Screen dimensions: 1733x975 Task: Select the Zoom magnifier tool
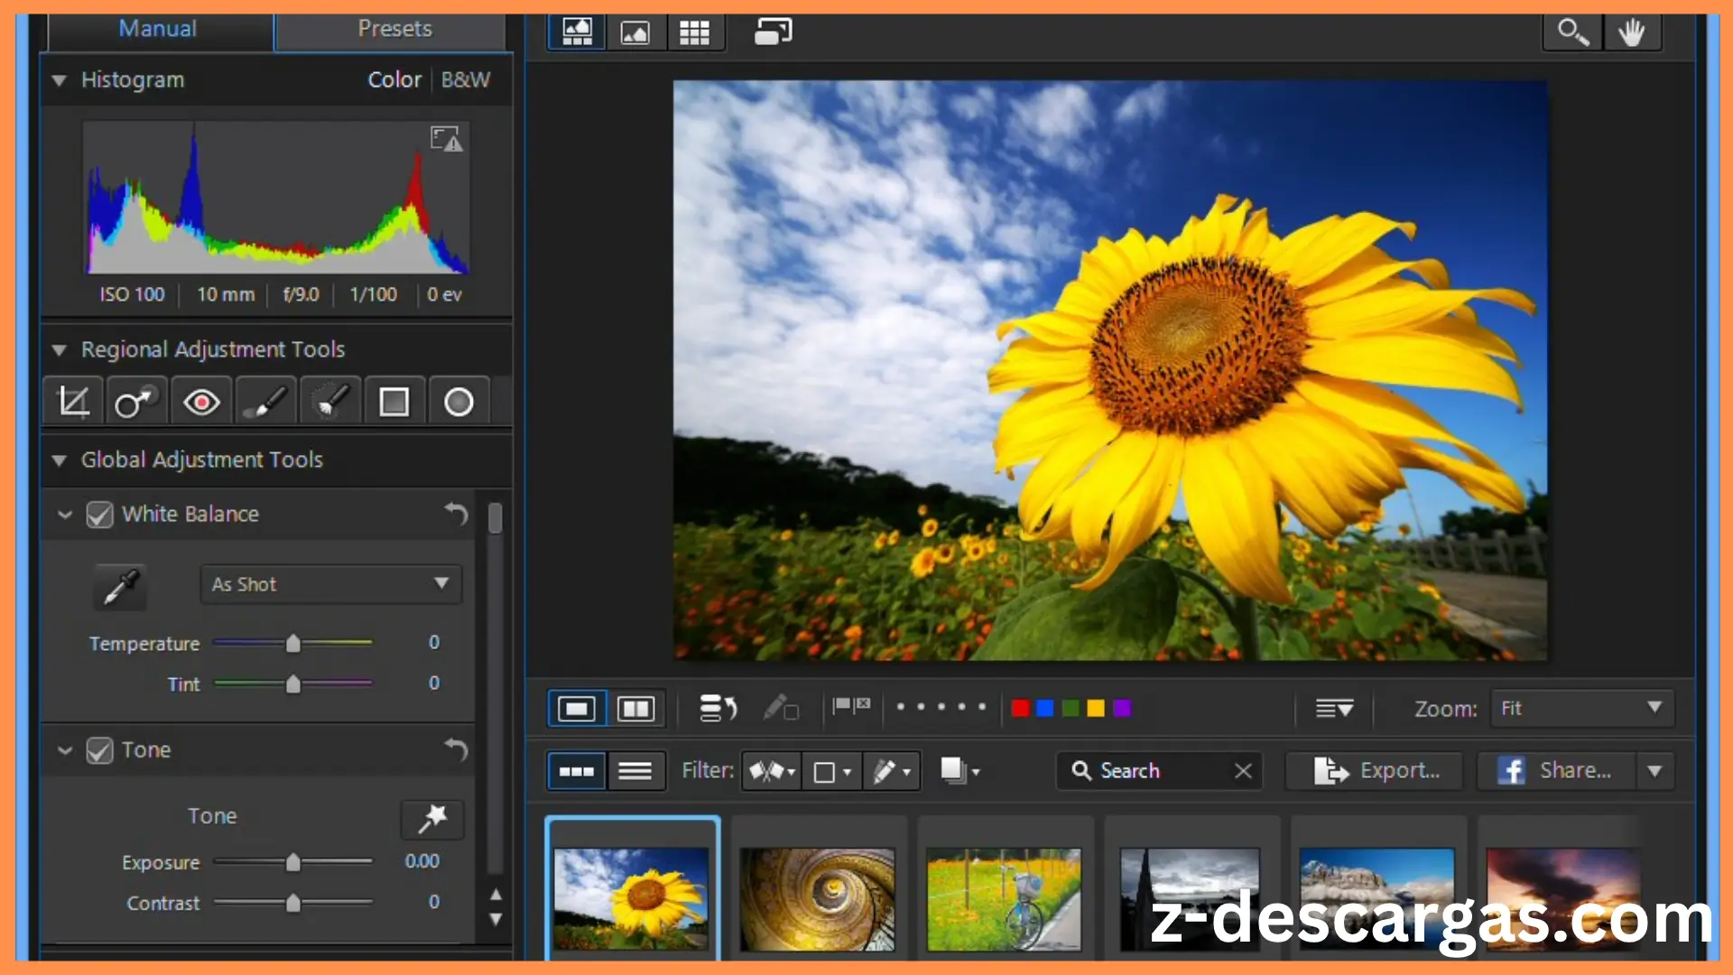1572,33
